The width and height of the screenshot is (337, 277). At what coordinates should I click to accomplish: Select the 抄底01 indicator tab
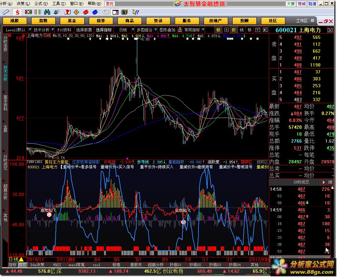click(175, 265)
